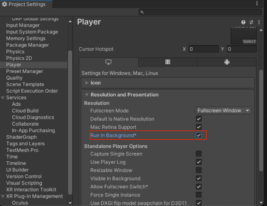
Task: Click the Cursor Hotspot X input field
Action: click(203, 49)
